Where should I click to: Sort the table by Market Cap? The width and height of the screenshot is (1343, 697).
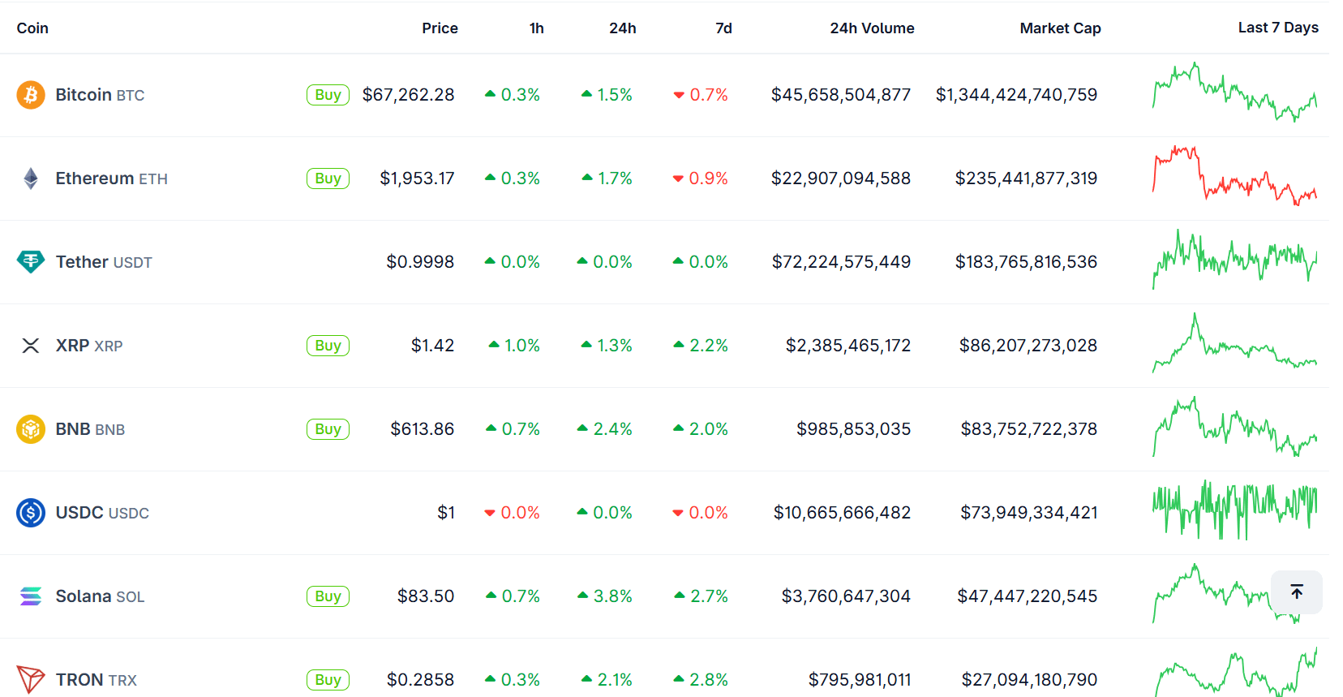tap(1060, 28)
